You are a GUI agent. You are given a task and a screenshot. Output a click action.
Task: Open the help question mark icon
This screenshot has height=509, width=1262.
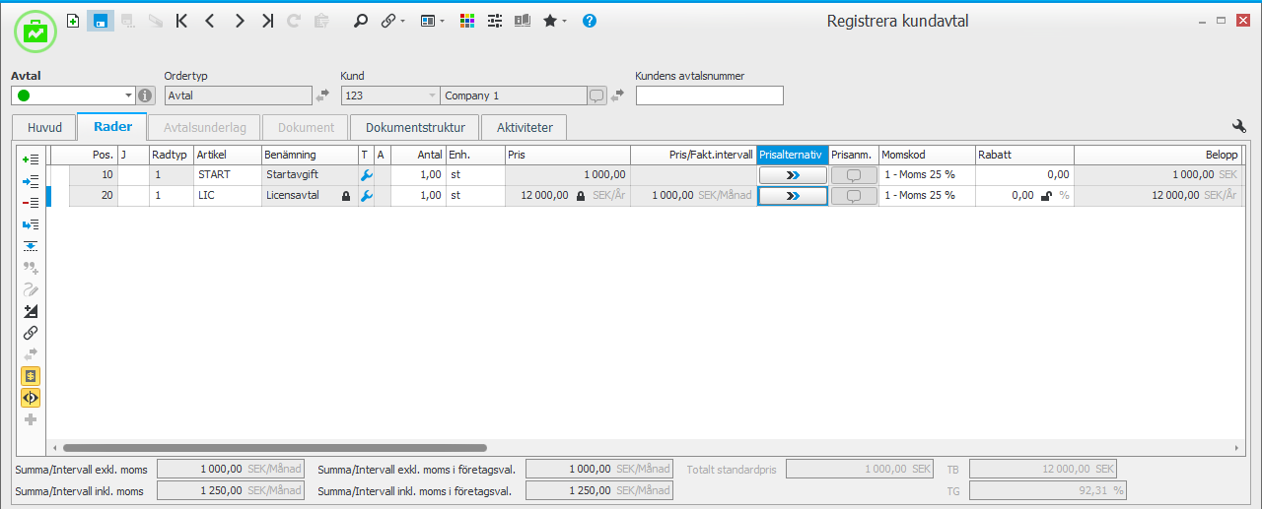pos(590,21)
